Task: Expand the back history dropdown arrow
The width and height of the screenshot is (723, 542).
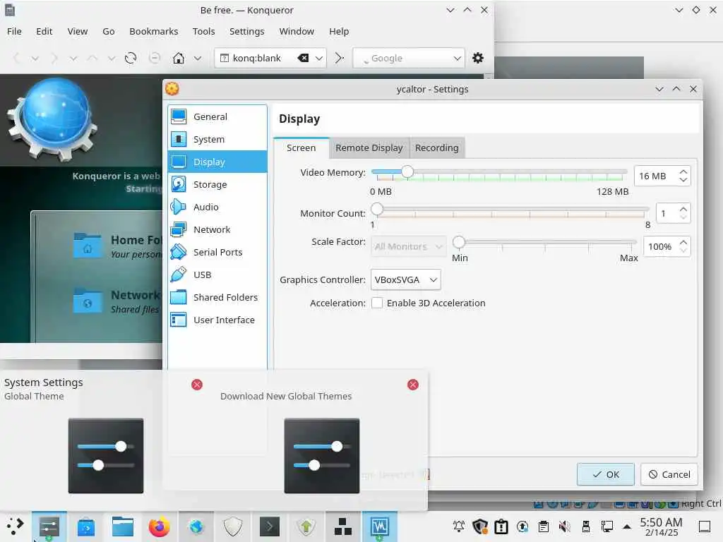Action: pyautogui.click(x=35, y=58)
